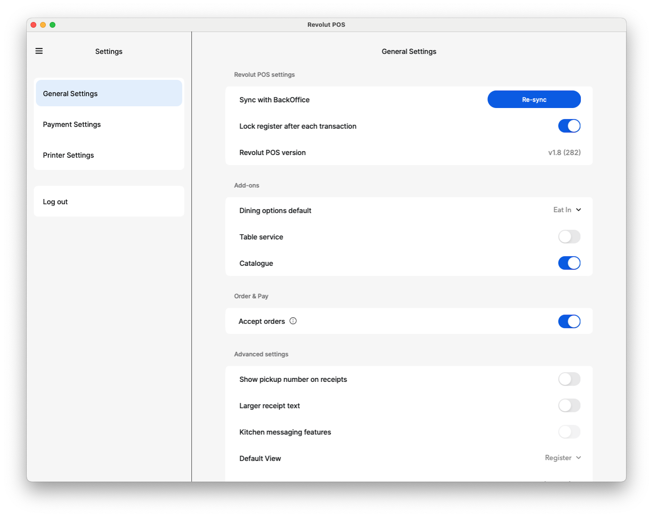653x517 pixels.
Task: Toggle Lock register after each transaction
Action: coord(569,126)
